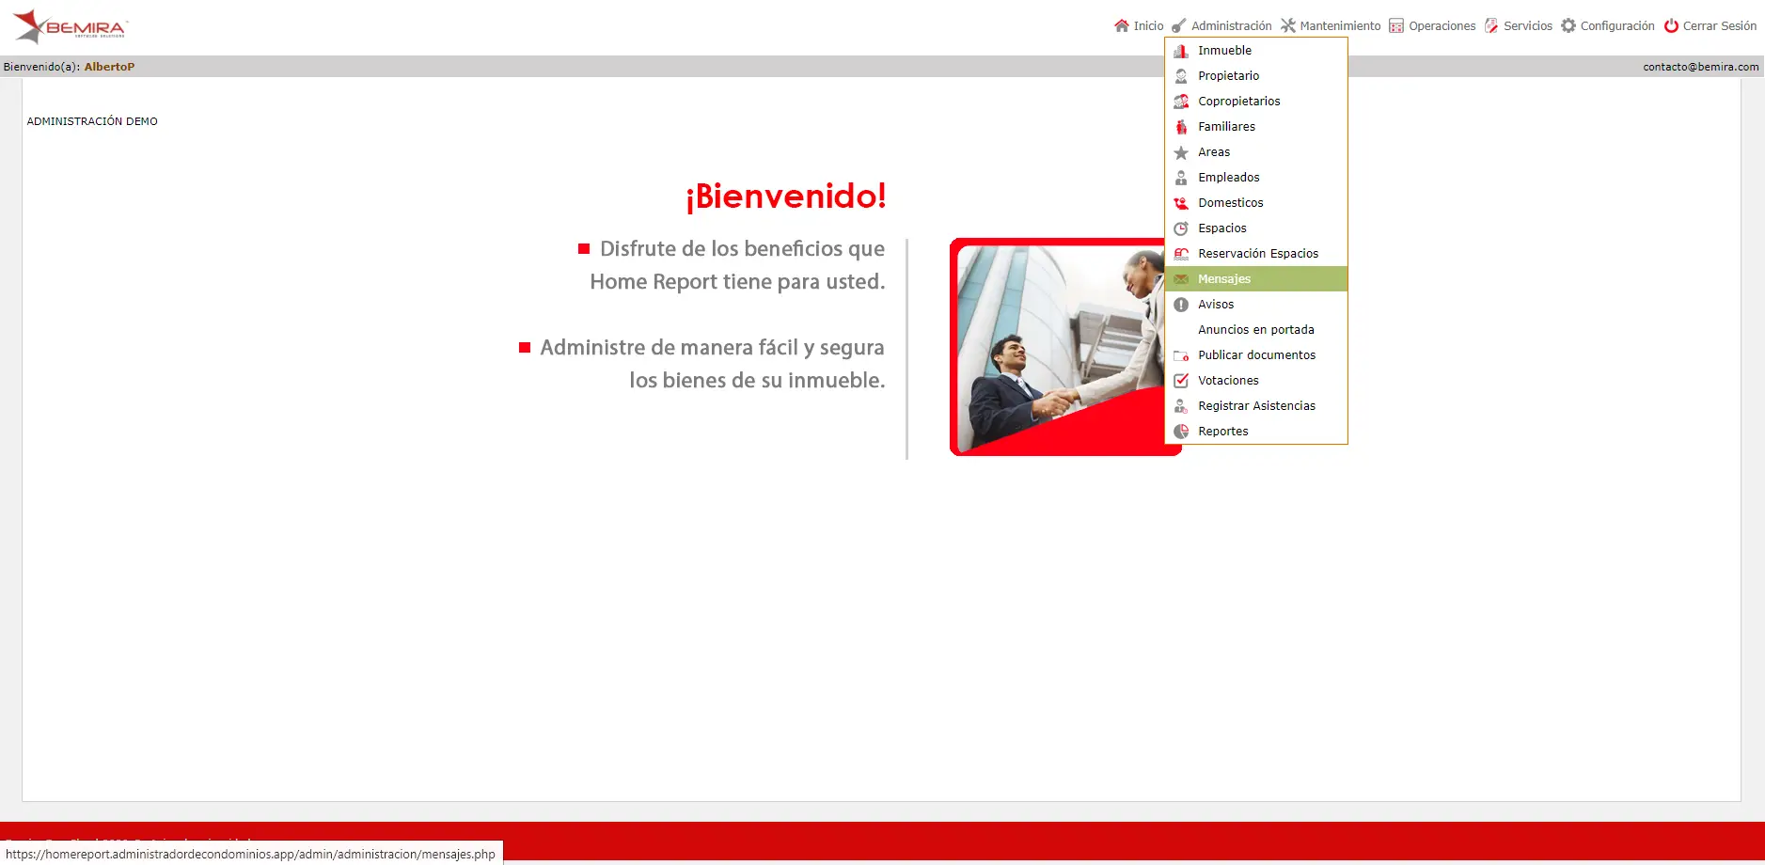Open Reportes menu entry
1765x865 pixels.
point(1256,432)
